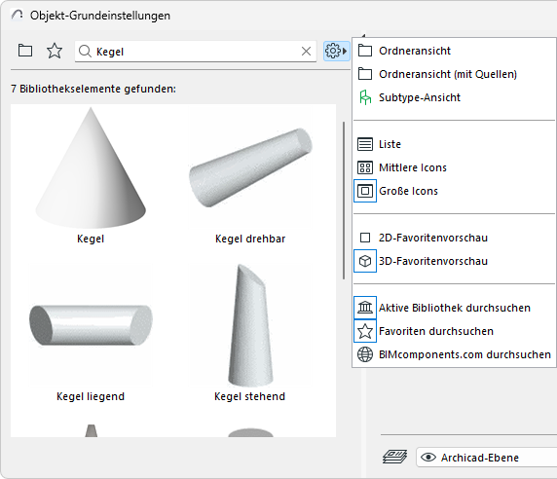Click the globe icon for BIMcomponents
Image resolution: width=557 pixels, height=479 pixels.
(365, 354)
